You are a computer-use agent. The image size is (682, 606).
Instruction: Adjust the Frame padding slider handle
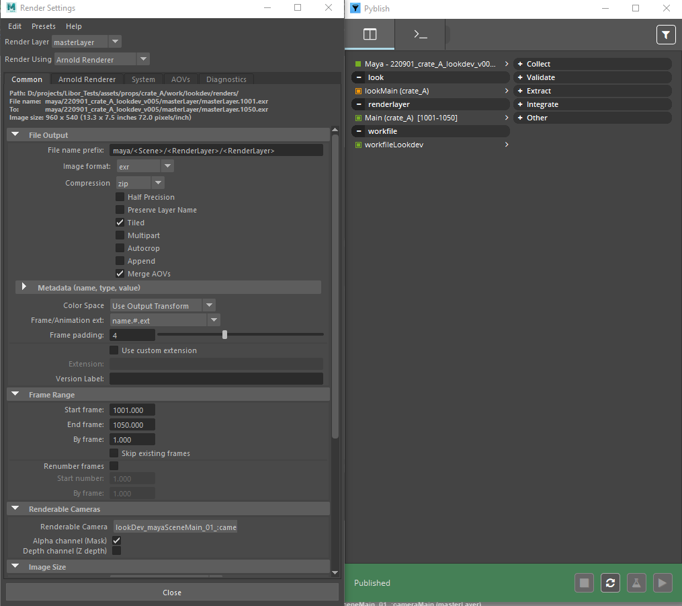[x=224, y=334]
